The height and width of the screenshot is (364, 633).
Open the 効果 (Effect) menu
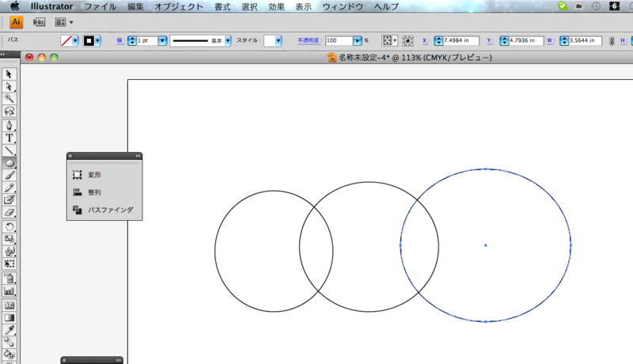276,6
